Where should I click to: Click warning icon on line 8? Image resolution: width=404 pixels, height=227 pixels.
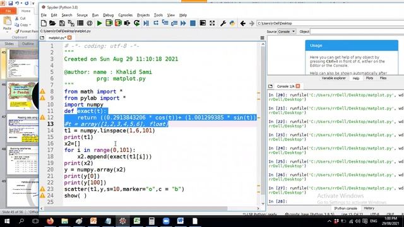click(42, 91)
